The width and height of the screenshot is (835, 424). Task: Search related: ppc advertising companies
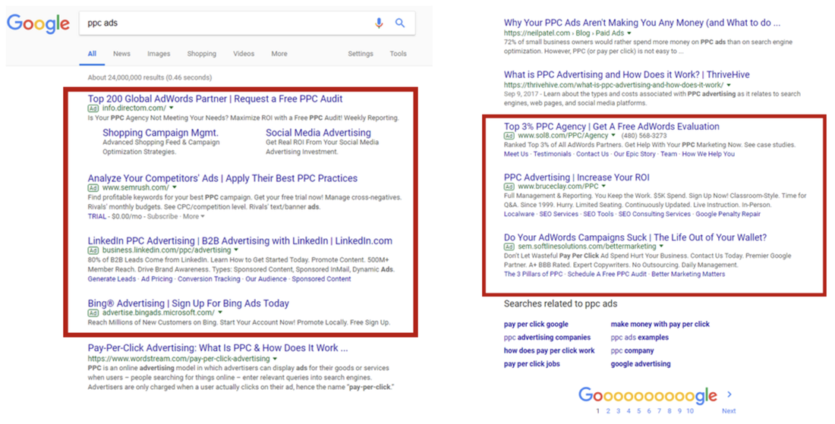(547, 338)
